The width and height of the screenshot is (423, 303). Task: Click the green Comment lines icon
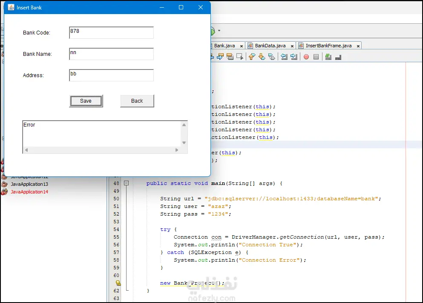point(328,57)
